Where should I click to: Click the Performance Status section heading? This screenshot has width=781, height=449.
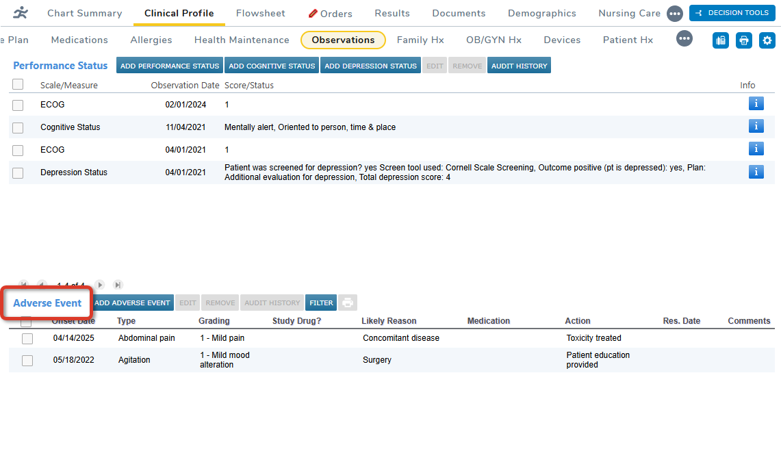60,65
